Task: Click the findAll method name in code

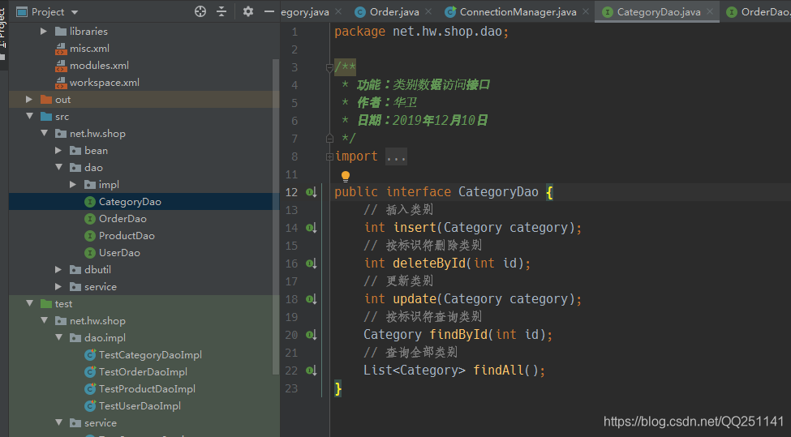Action: tap(498, 371)
